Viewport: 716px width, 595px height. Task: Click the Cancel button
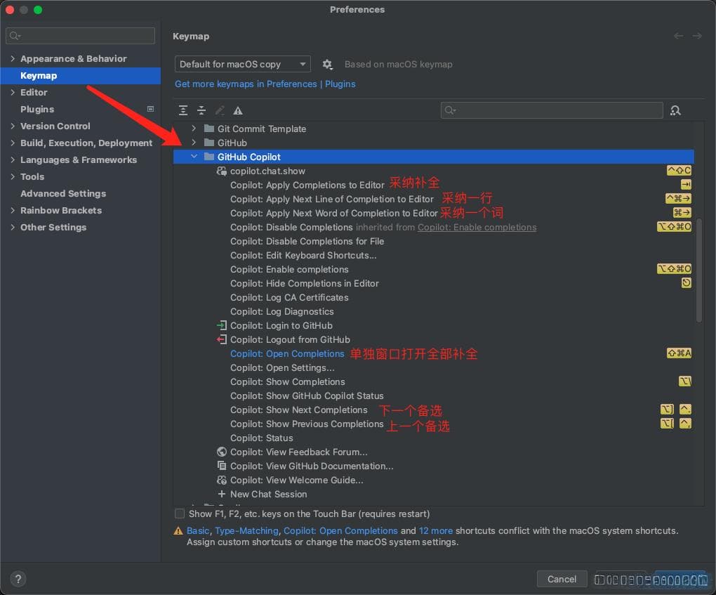click(x=562, y=579)
